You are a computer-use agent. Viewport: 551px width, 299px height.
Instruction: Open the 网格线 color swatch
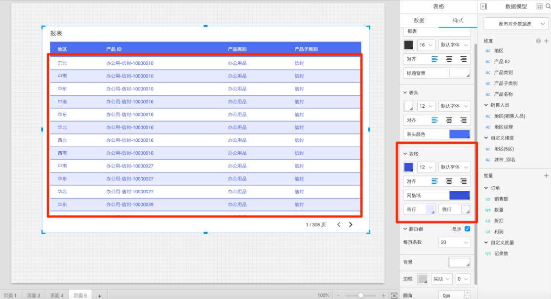(x=459, y=196)
